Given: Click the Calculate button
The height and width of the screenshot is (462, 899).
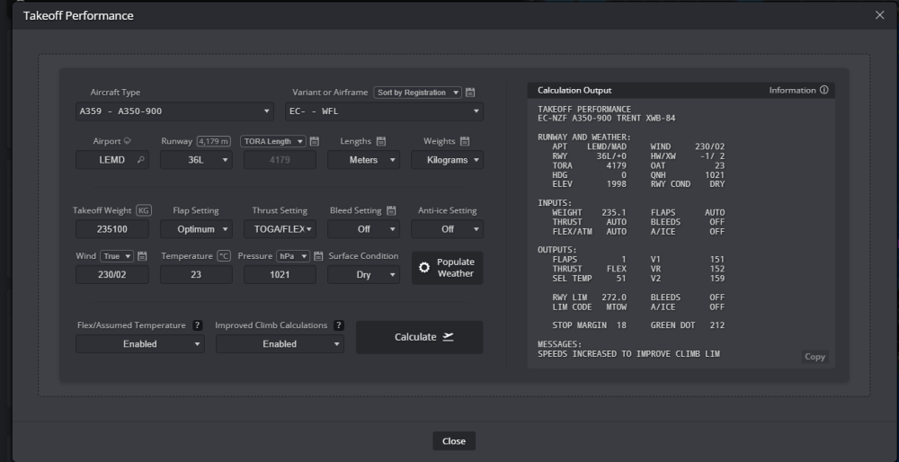Looking at the screenshot, I should (419, 337).
